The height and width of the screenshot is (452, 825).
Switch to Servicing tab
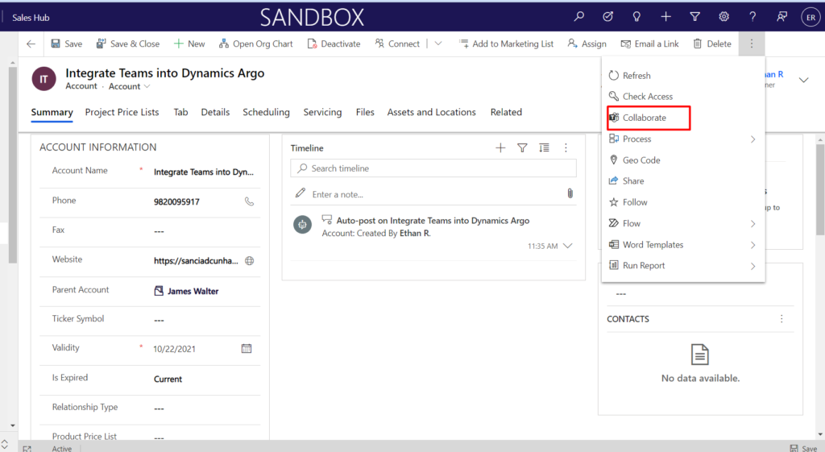[322, 112]
